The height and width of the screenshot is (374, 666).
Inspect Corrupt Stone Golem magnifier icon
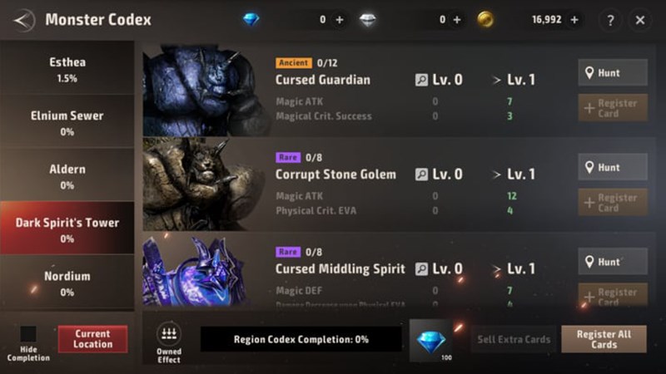pos(421,175)
